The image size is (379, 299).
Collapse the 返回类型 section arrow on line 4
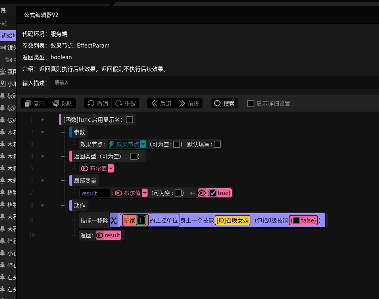tap(43, 156)
